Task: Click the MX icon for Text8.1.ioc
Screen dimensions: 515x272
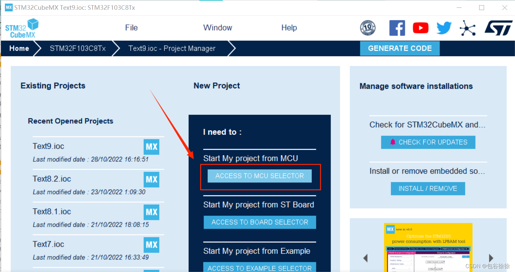Action: 151,212
